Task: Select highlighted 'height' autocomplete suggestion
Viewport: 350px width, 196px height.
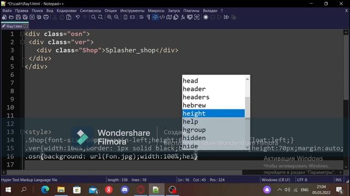Action: [213, 113]
